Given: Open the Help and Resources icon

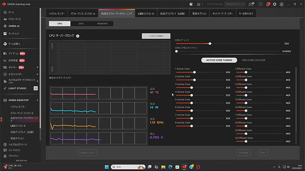Looking at the screenshot, I should pos(5,144).
